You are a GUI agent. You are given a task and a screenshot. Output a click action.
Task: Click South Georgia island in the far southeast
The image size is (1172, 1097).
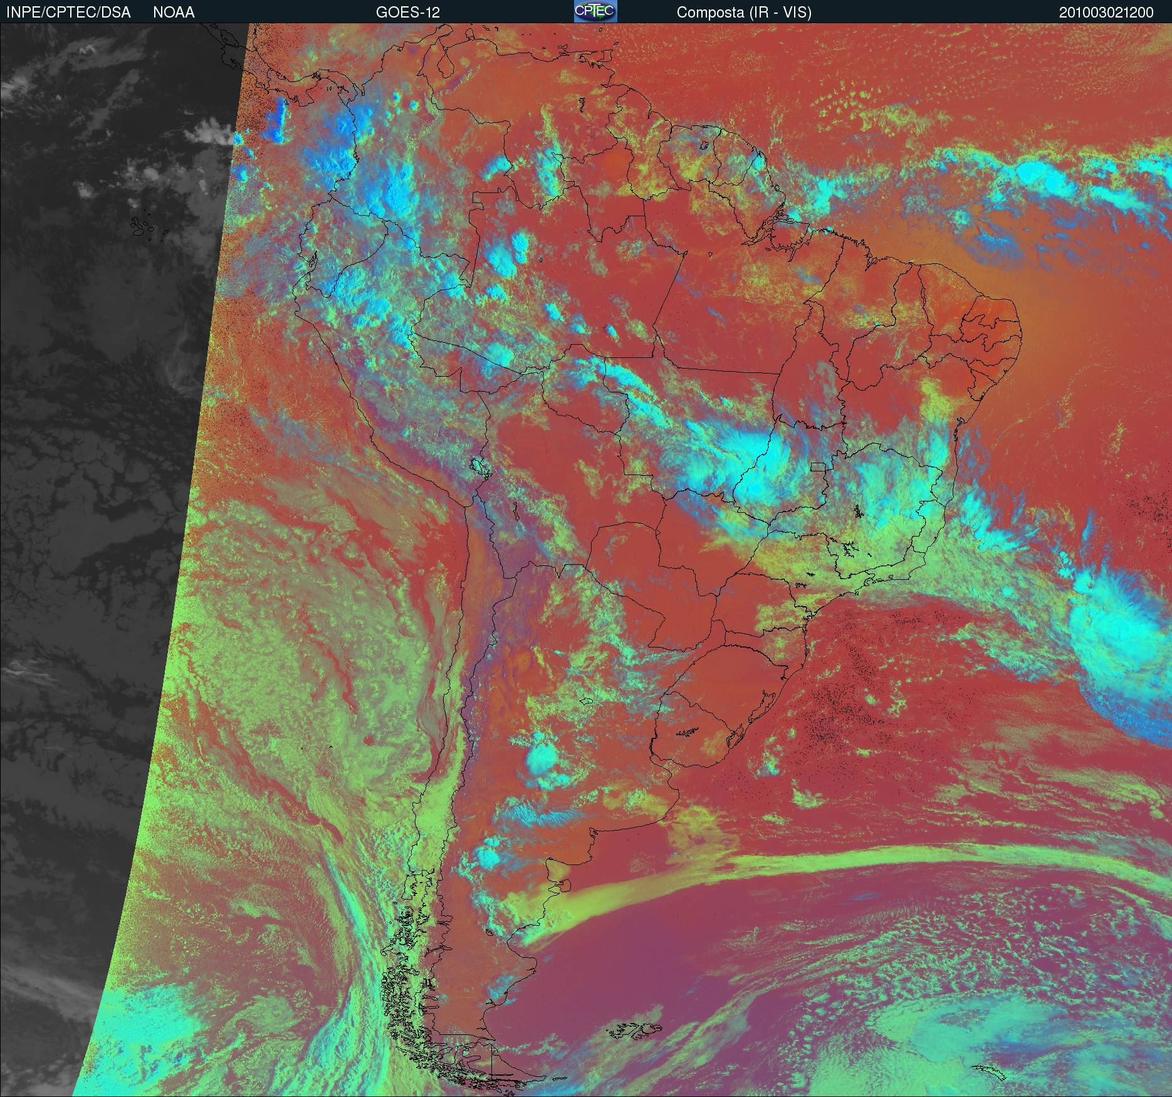point(990,1073)
